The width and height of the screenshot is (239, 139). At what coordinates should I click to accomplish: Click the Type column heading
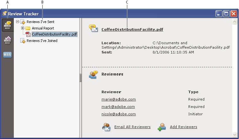click(x=193, y=92)
